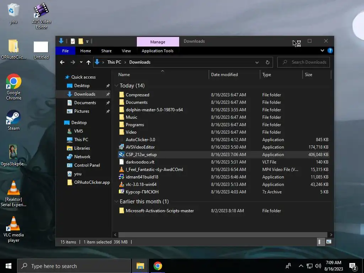Go forward with the right arrow
Screen dimensions: 364x273
pos(73,62)
